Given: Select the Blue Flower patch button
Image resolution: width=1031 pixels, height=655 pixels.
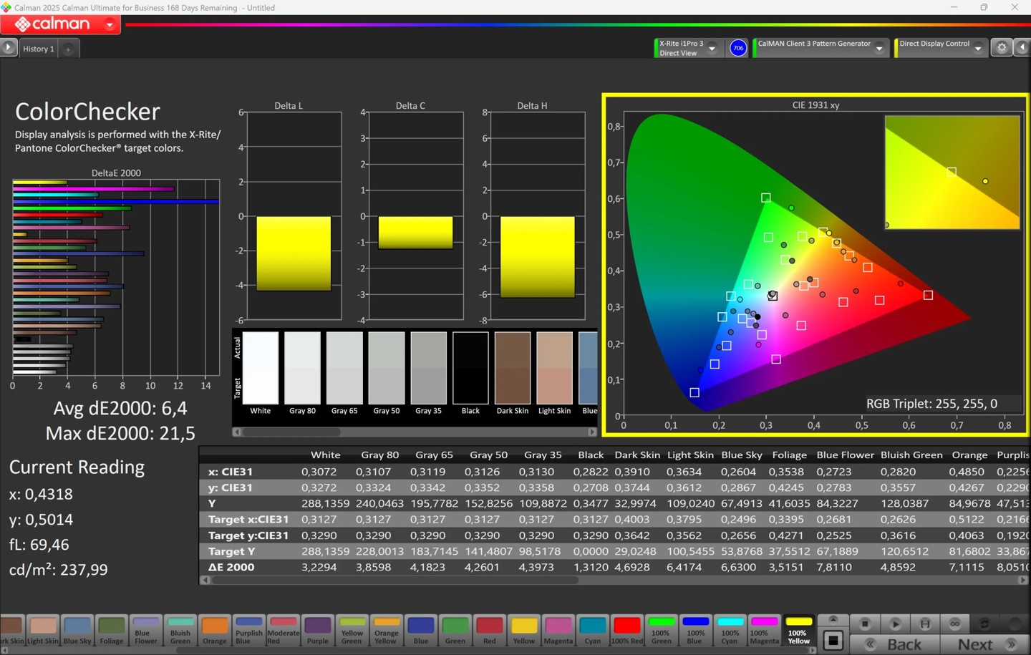Looking at the screenshot, I should [146, 630].
